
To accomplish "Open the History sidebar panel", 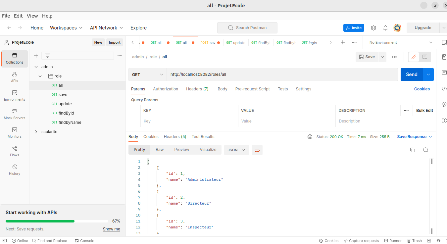I will click(15, 170).
